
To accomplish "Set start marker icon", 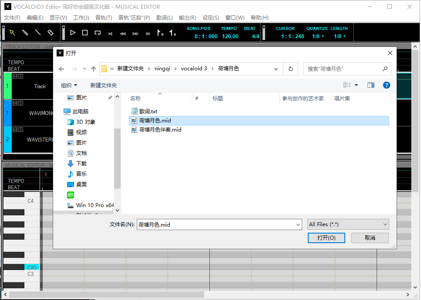I will [x=160, y=33].
